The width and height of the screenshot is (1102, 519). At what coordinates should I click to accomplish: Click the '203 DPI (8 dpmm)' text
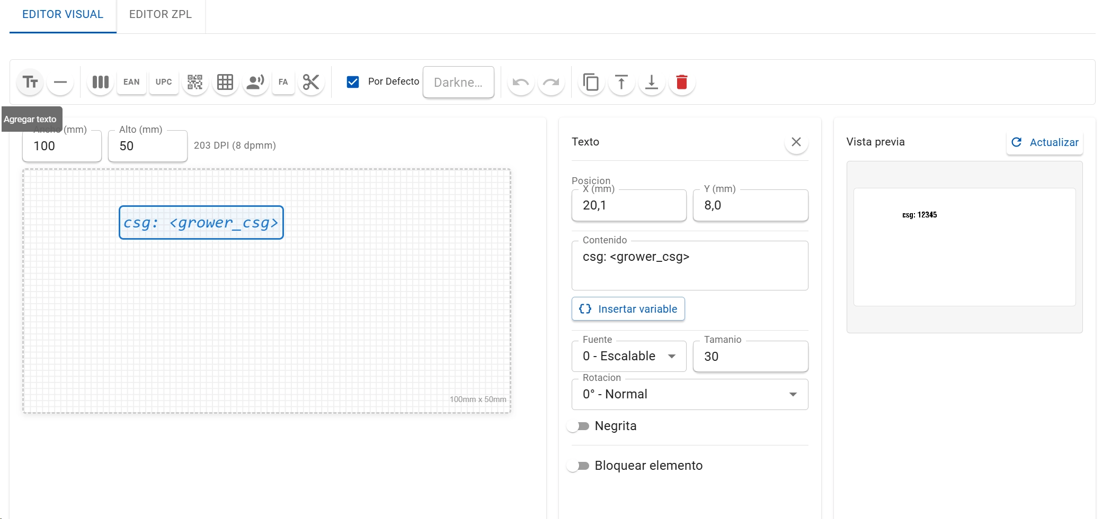click(235, 145)
